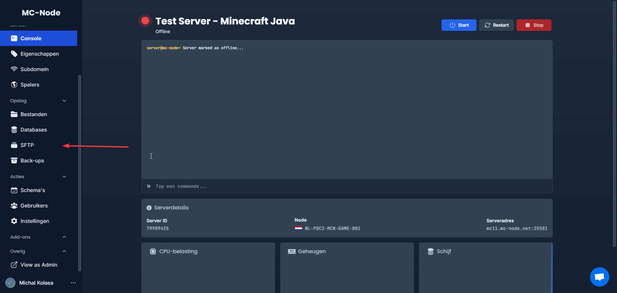Select the Server ID value 79989425

pyautogui.click(x=157, y=228)
